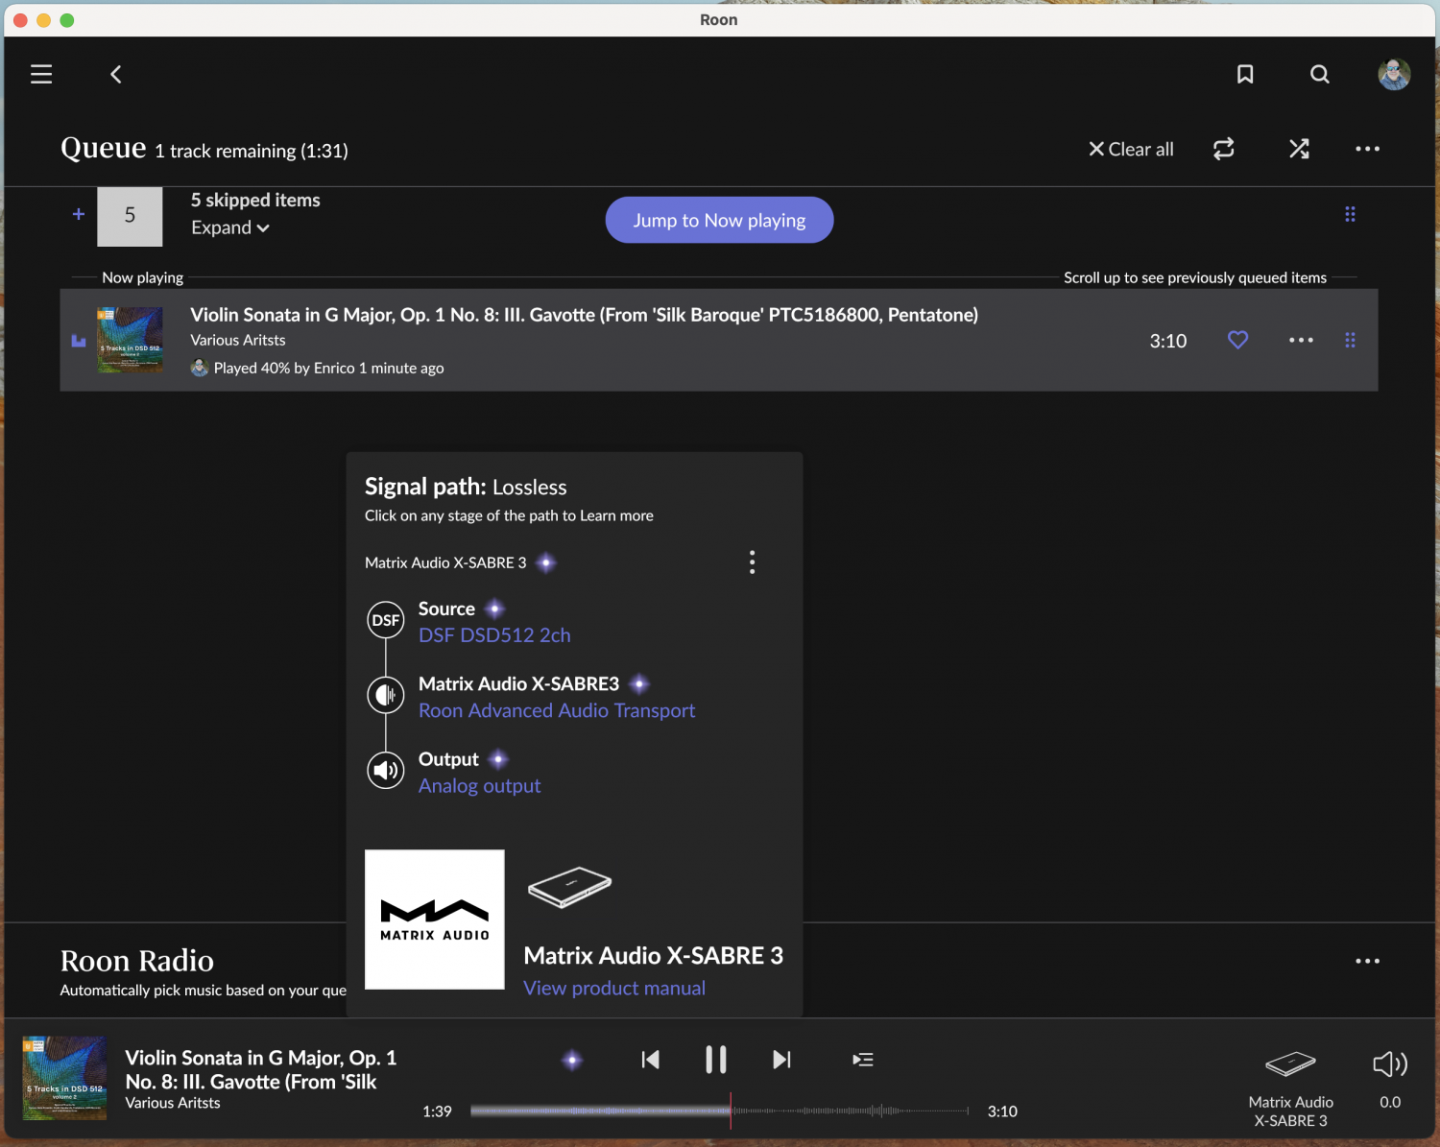The width and height of the screenshot is (1440, 1147).
Task: Click the elapsed time 1:39
Action: tap(437, 1111)
